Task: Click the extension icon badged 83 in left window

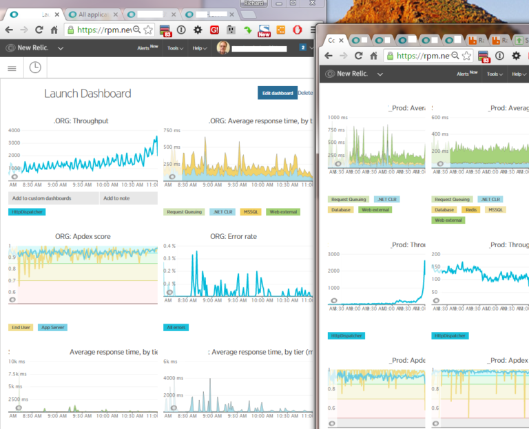Action: click(165, 31)
